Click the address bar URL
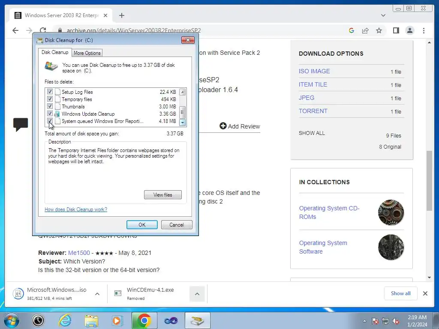439x329 pixels. click(x=134, y=30)
